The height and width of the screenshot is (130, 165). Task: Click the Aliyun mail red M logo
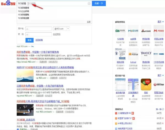[159, 31]
